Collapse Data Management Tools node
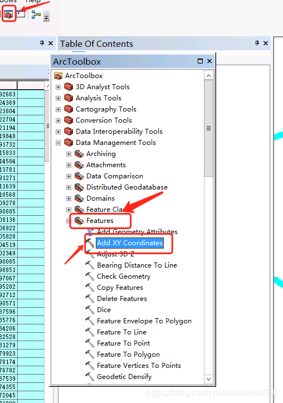Screen dimensions: 283x403 click(x=58, y=143)
